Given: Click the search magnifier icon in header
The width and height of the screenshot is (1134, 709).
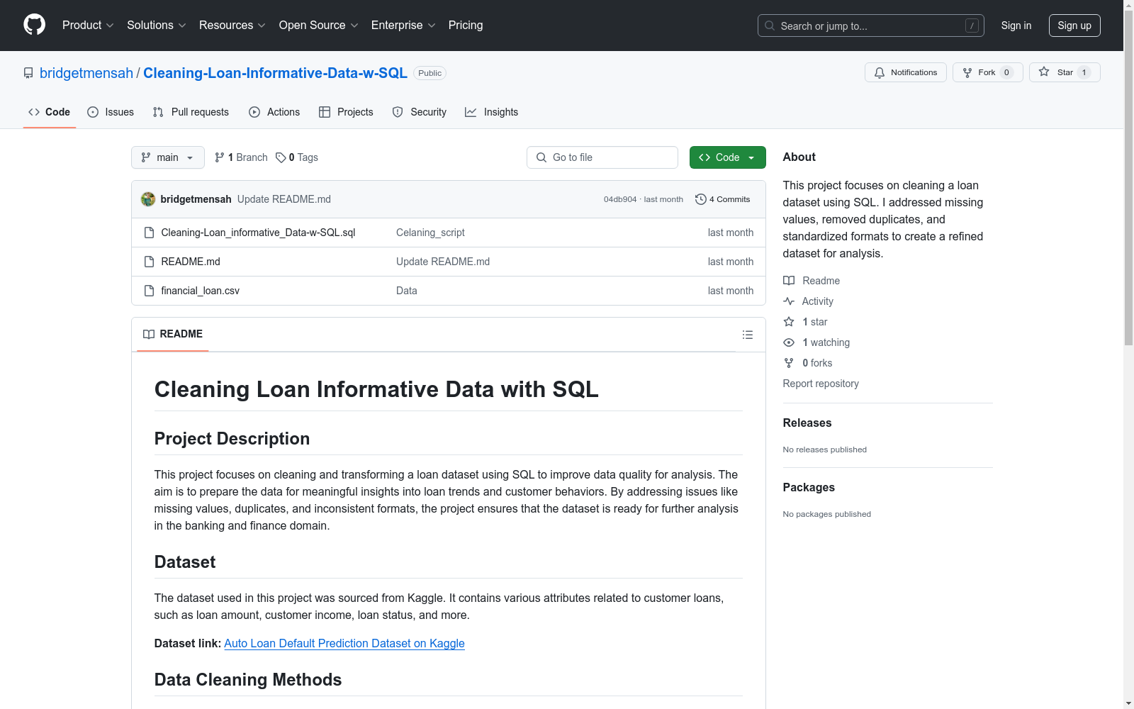Looking at the screenshot, I should pyautogui.click(x=770, y=26).
